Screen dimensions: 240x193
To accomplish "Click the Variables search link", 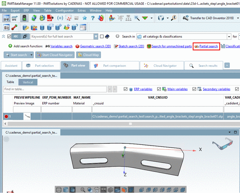I will [61, 46].
